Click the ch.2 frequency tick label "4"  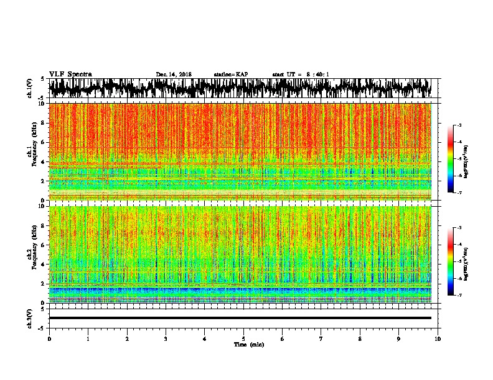coord(44,265)
